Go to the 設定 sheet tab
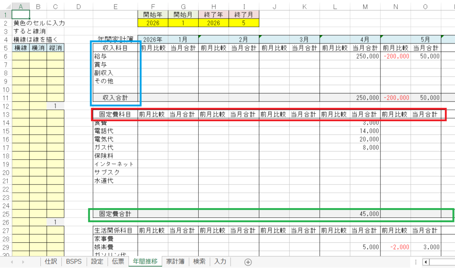 (x=97, y=262)
